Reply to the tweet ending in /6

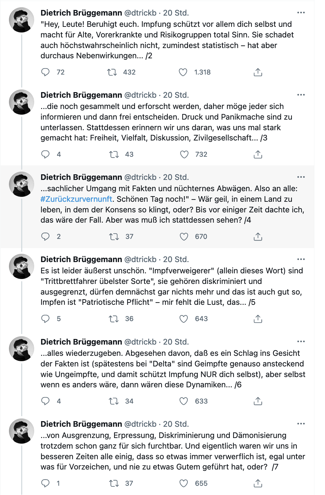tap(45, 401)
